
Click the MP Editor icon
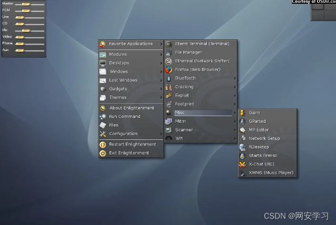pyautogui.click(x=243, y=130)
